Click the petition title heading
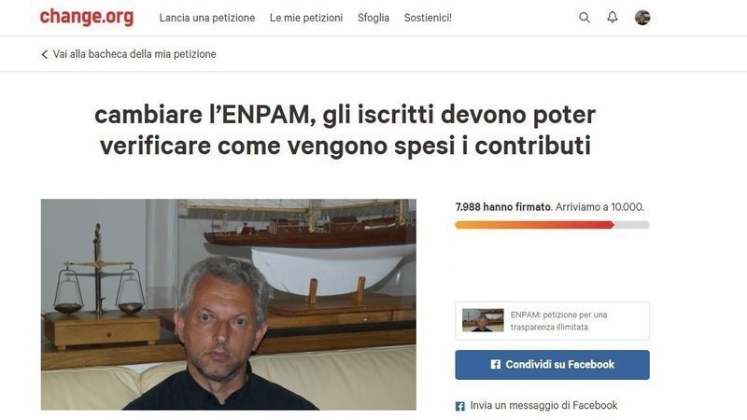Viewport: 747px width, 420px height. coord(345,130)
